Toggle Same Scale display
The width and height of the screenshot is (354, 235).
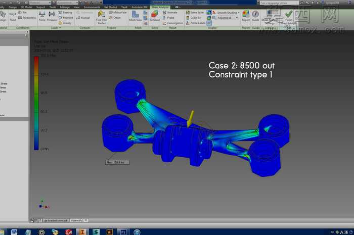click(x=195, y=13)
